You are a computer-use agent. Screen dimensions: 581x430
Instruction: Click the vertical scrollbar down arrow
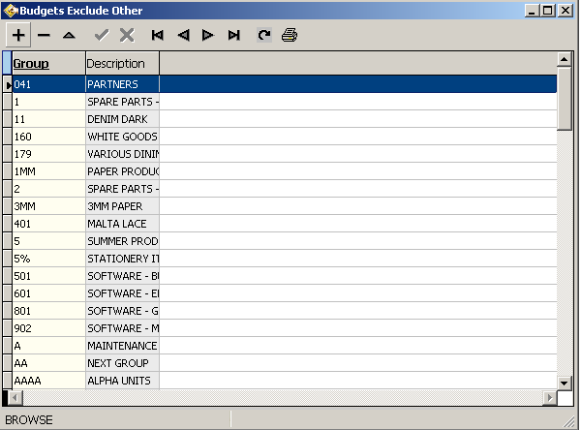click(564, 383)
